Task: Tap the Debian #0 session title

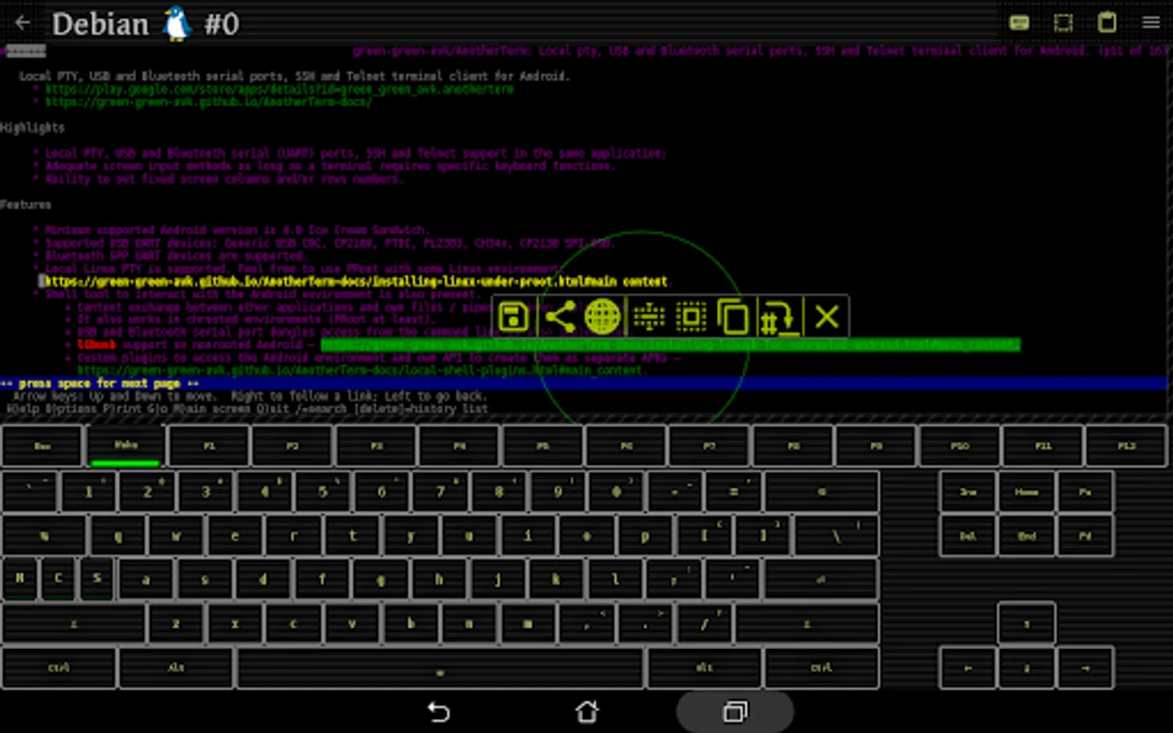Action: [146, 24]
